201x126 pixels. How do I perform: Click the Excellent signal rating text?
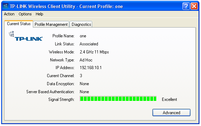click(x=169, y=99)
